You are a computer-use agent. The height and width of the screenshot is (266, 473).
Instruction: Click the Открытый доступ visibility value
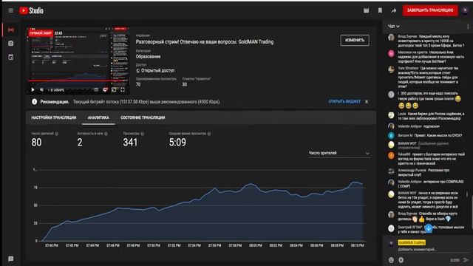click(x=157, y=71)
